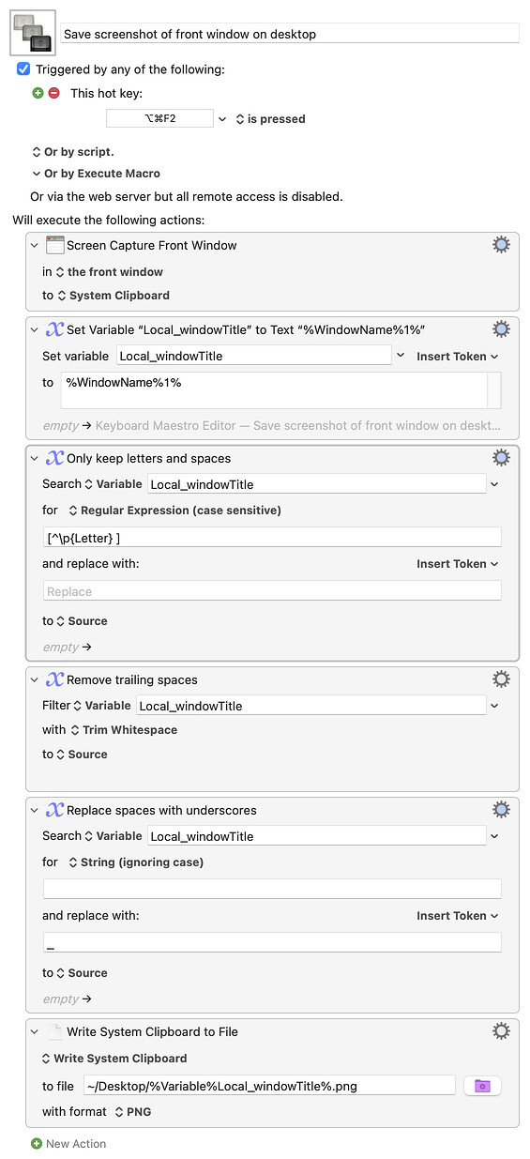Add a new trigger with green plus
The image size is (530, 1159).
38,93
